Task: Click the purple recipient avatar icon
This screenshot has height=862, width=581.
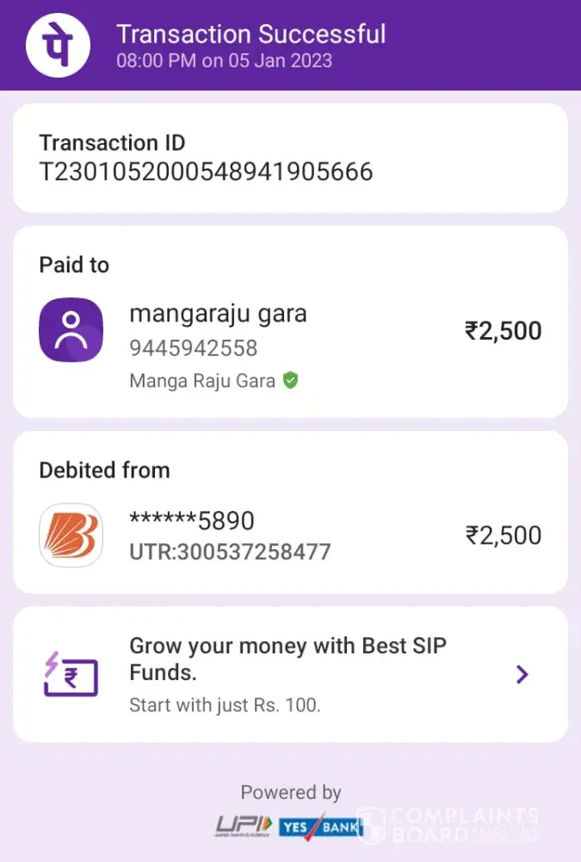Action: [71, 330]
